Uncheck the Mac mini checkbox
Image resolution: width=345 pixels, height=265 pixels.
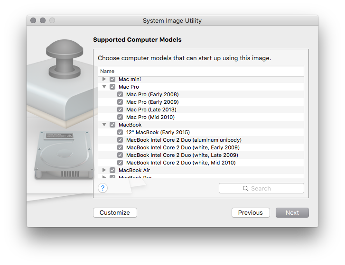click(x=112, y=79)
